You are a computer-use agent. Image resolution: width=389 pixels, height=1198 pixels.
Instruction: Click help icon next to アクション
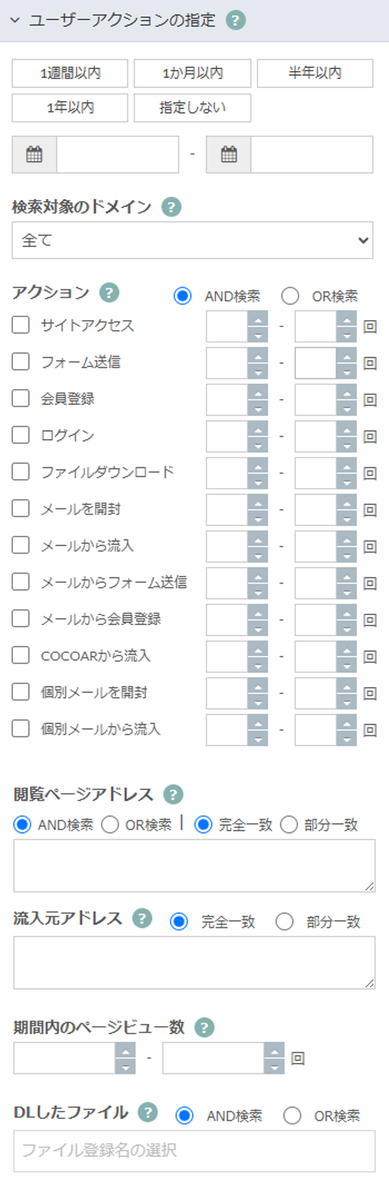pyautogui.click(x=109, y=292)
